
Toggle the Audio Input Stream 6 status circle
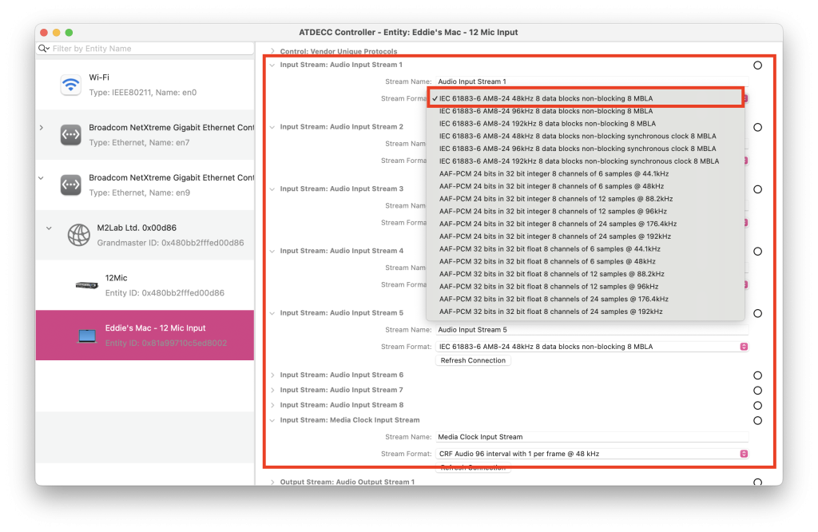pyautogui.click(x=757, y=375)
